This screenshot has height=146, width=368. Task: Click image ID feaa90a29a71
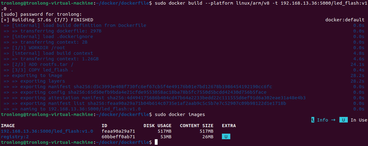118,131
